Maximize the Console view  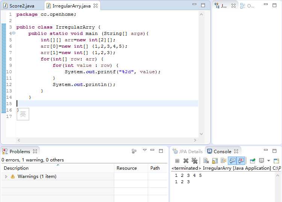(274, 151)
